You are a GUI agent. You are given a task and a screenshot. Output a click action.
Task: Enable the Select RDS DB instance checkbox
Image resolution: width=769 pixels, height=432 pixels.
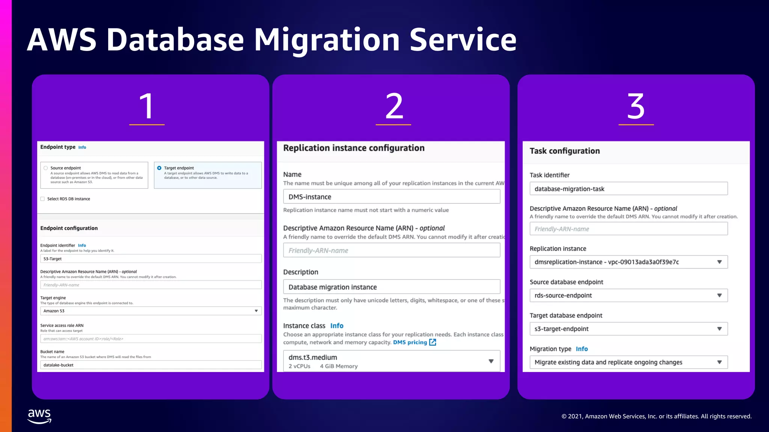pyautogui.click(x=42, y=199)
